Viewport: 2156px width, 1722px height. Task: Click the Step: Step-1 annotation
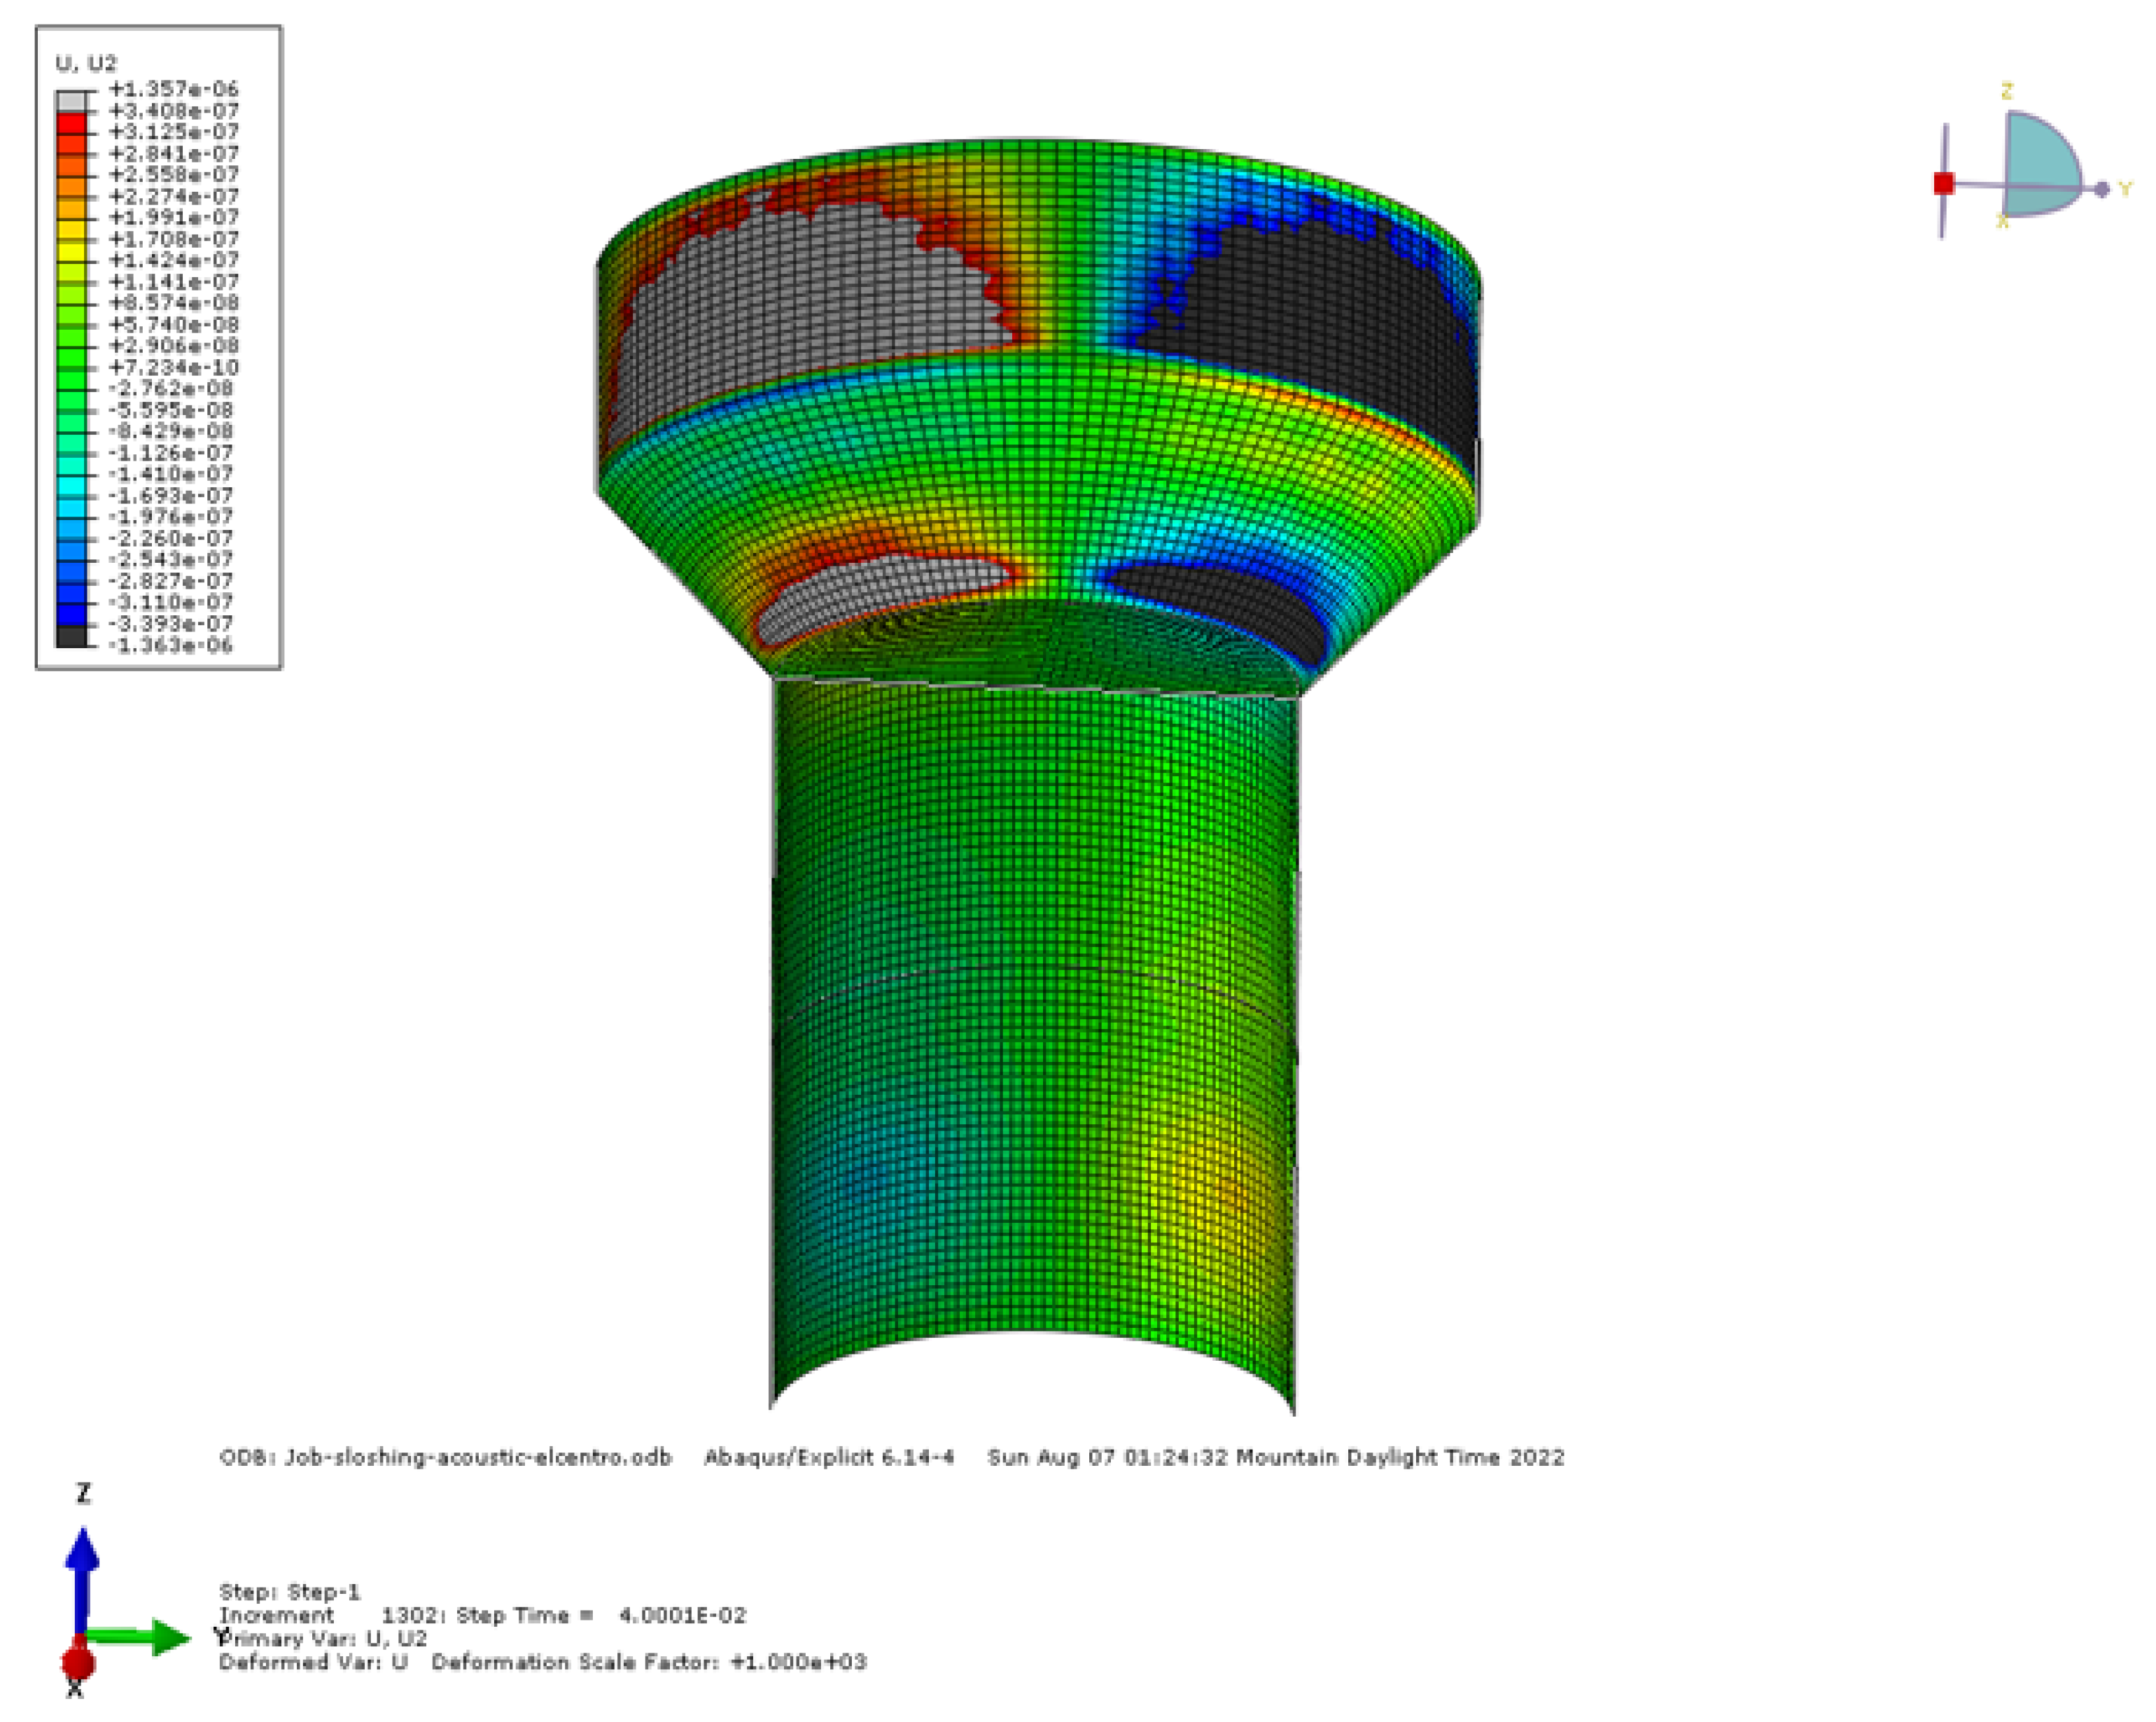290,1591
